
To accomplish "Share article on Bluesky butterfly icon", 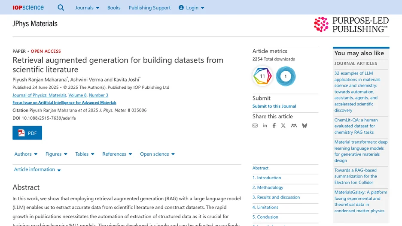I will tap(305, 126).
